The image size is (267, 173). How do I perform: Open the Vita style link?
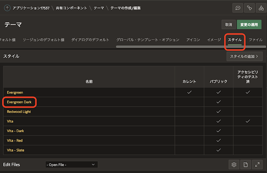click(10, 121)
